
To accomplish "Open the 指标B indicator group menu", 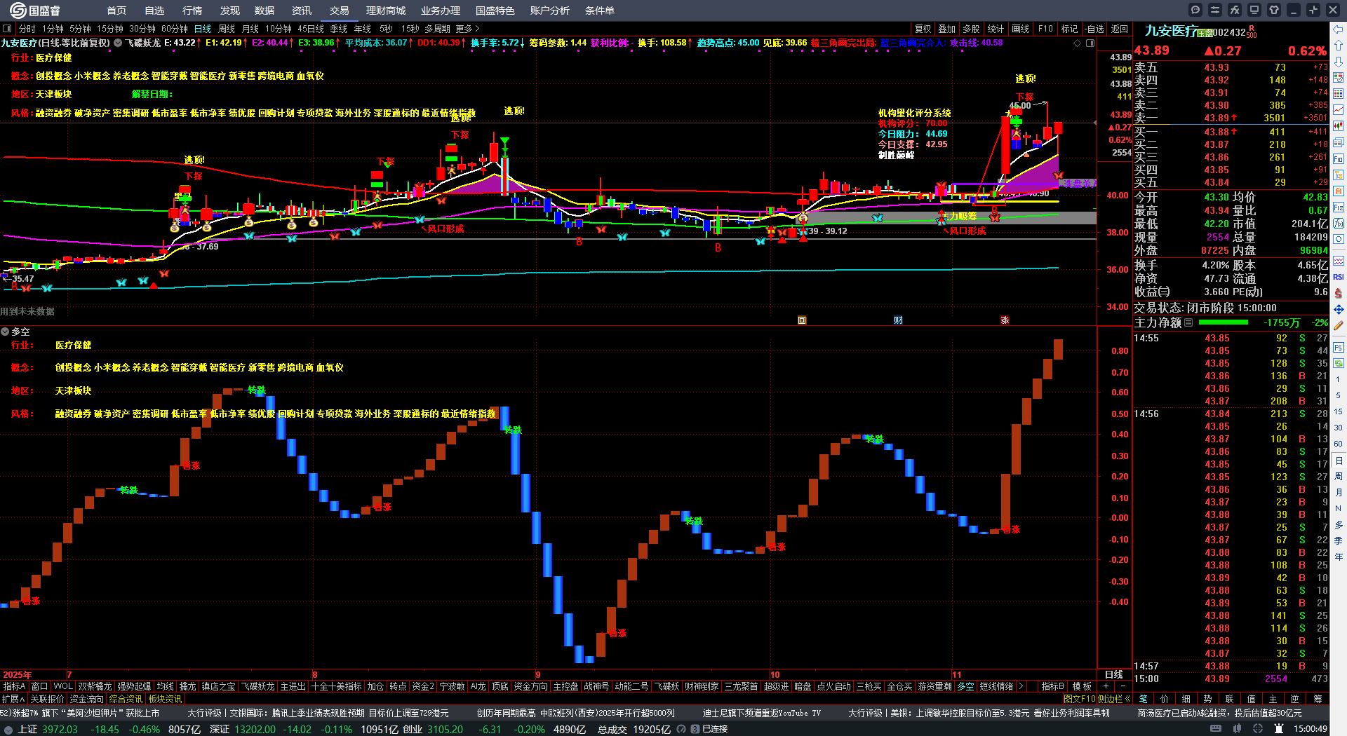I will click(1053, 686).
